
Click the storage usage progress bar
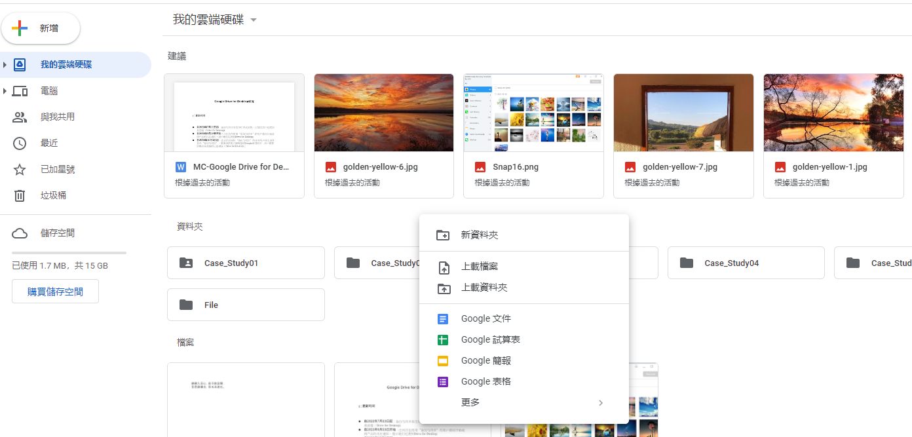tap(69, 253)
